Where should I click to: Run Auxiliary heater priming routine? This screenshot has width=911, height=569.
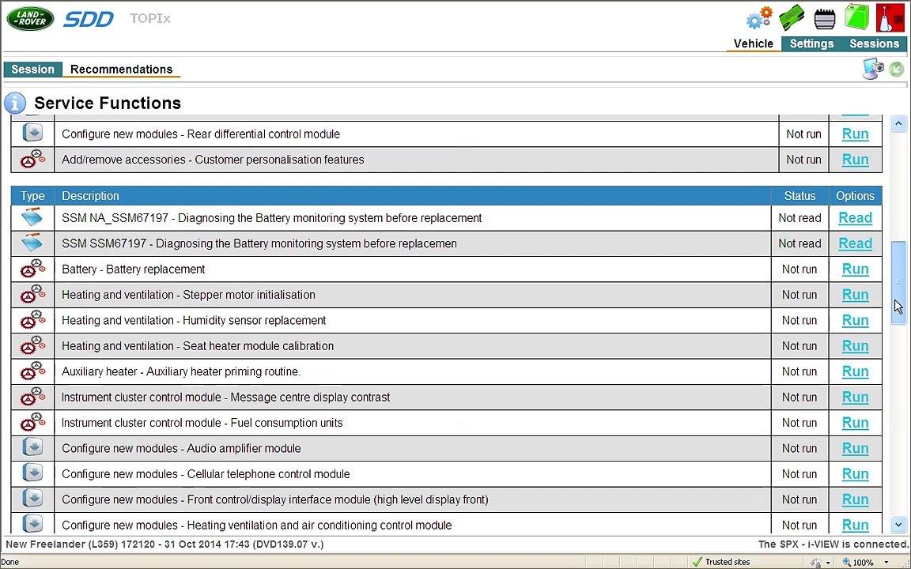(855, 371)
